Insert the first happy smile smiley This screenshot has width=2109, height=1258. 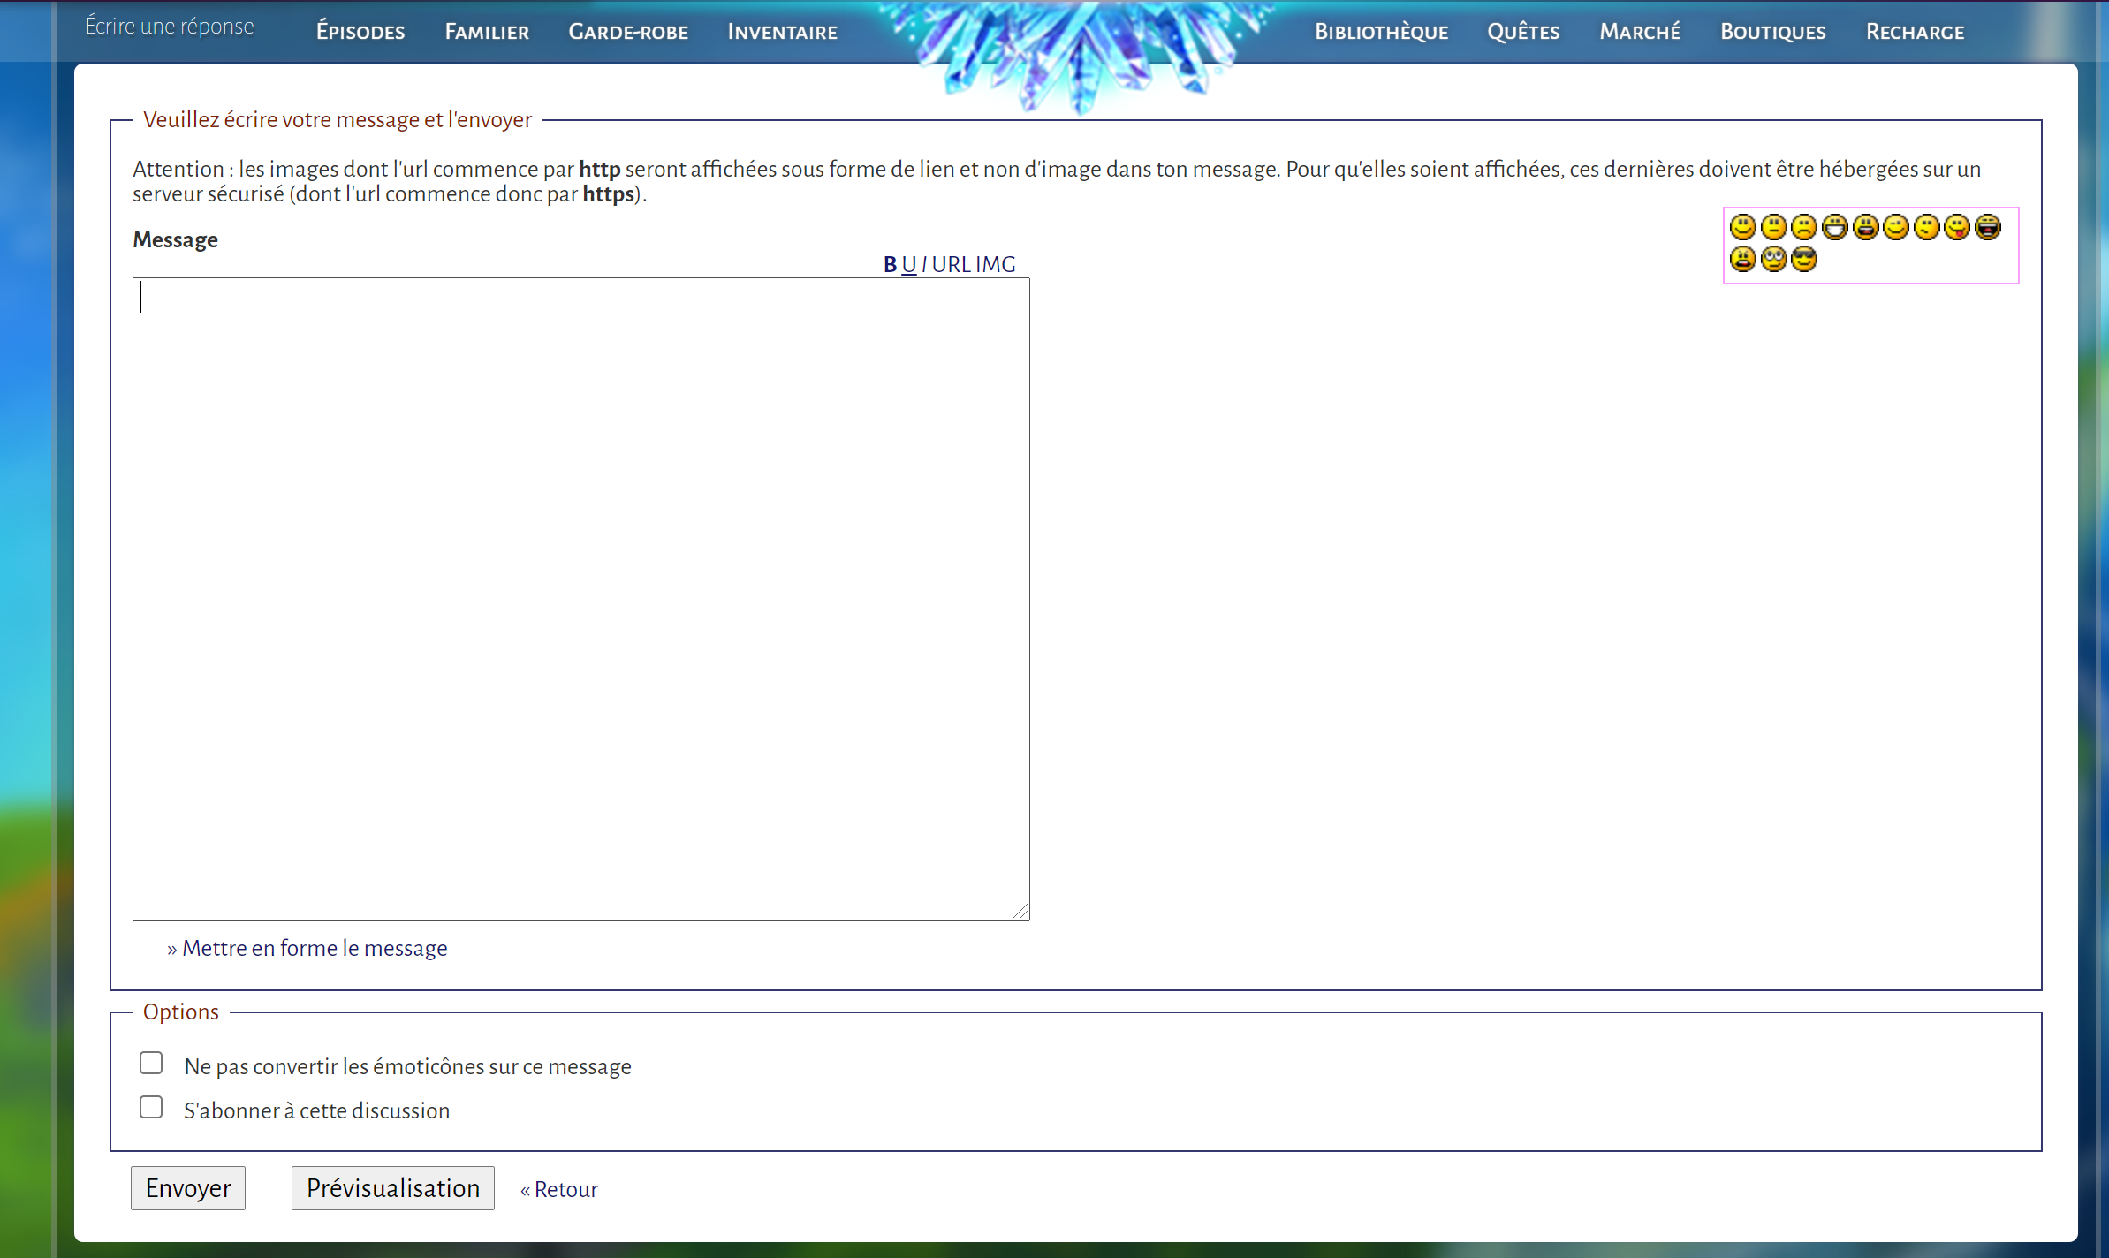click(x=1743, y=227)
